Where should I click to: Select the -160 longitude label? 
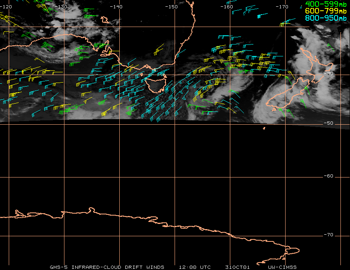click(x=227, y=7)
